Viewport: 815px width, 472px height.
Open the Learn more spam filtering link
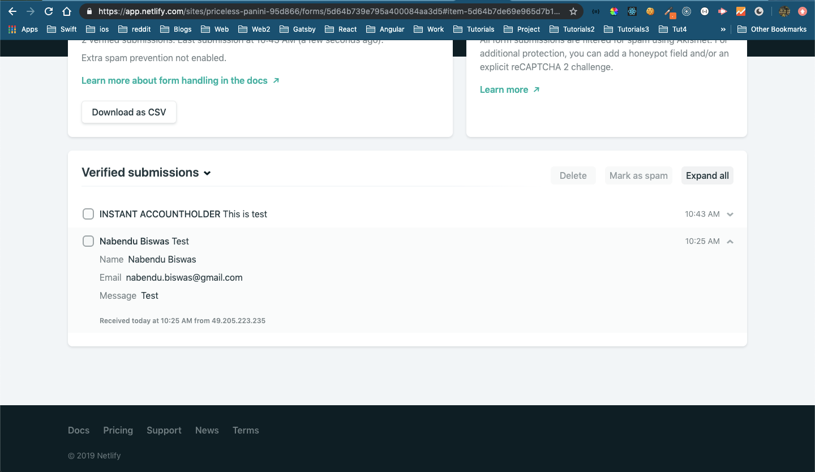click(510, 89)
